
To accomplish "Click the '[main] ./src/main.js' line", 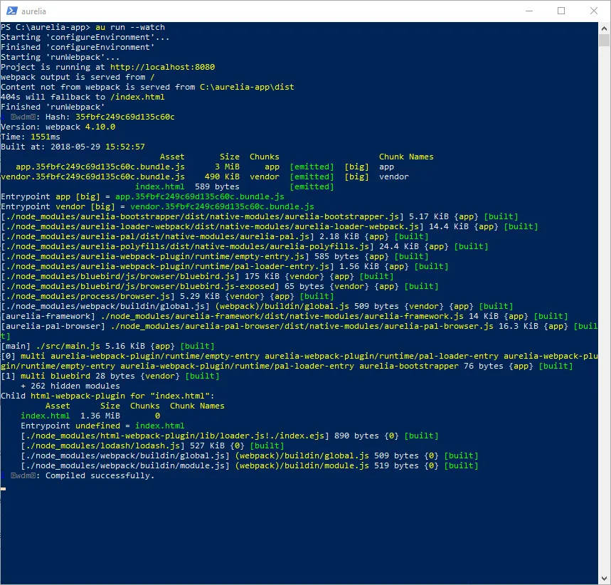I will (x=107, y=347).
